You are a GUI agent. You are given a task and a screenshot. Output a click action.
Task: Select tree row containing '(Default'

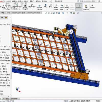5,55
